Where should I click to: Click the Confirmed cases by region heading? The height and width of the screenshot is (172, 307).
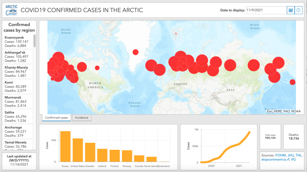tap(19, 27)
